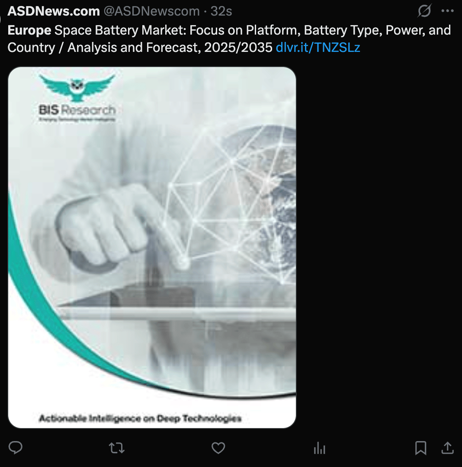Open the repost arrows menu
The width and height of the screenshot is (462, 467).
(116, 448)
